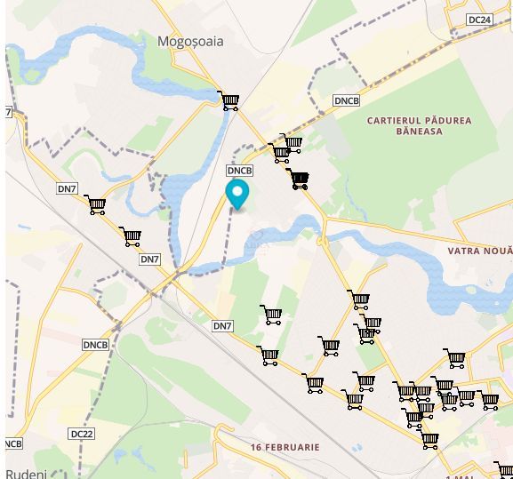This screenshot has width=513, height=479.
Task: Click the Mogoșoaia town label
Action: click(x=191, y=42)
